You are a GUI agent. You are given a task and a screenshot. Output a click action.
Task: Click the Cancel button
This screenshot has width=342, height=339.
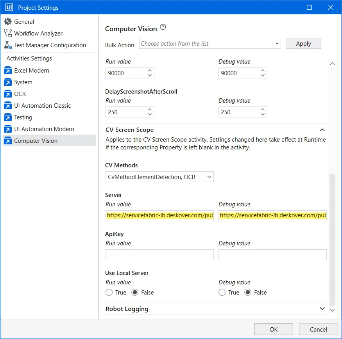point(318,329)
